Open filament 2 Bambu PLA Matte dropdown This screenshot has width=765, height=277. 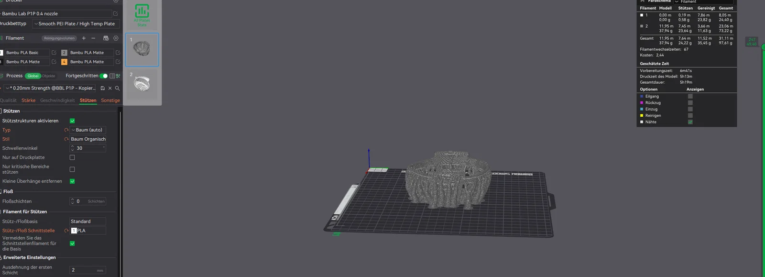91,53
